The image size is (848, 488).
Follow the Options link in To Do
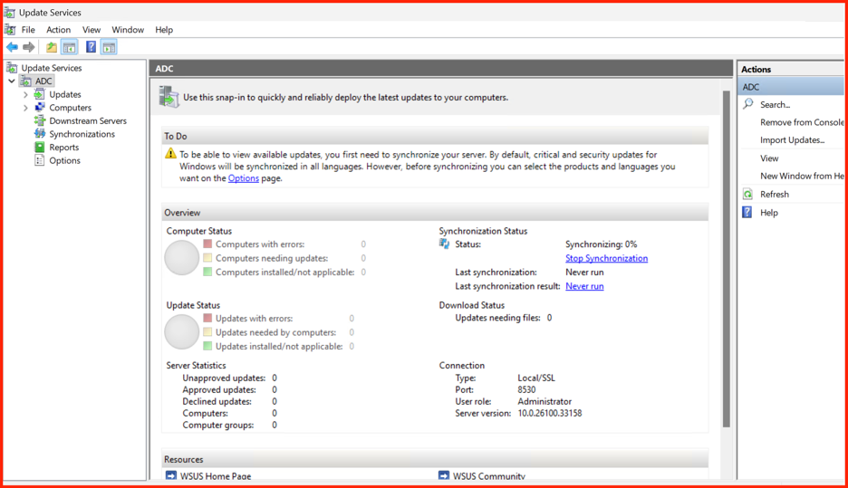pos(244,178)
